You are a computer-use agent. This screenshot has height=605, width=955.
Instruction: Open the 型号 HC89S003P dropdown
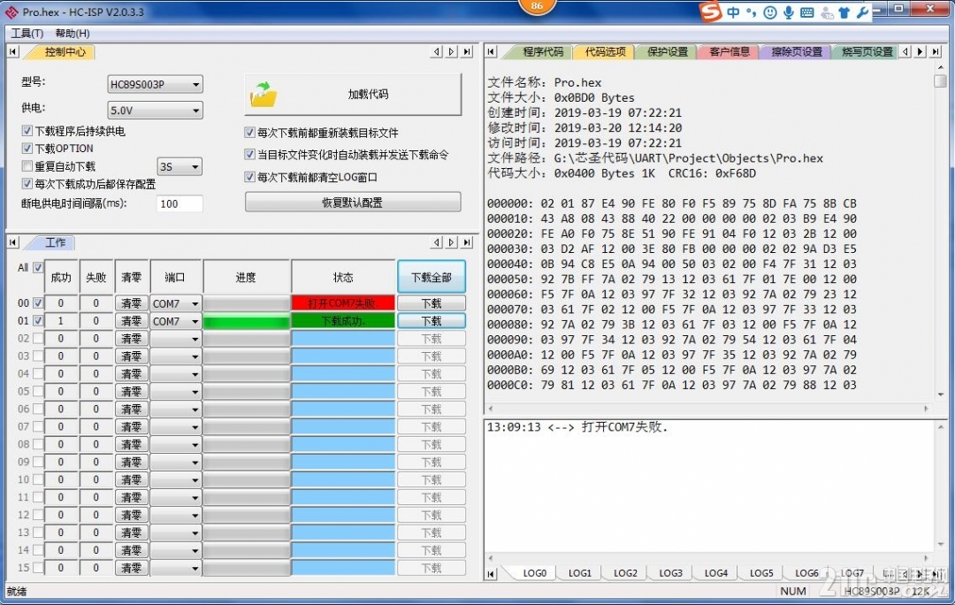[156, 84]
